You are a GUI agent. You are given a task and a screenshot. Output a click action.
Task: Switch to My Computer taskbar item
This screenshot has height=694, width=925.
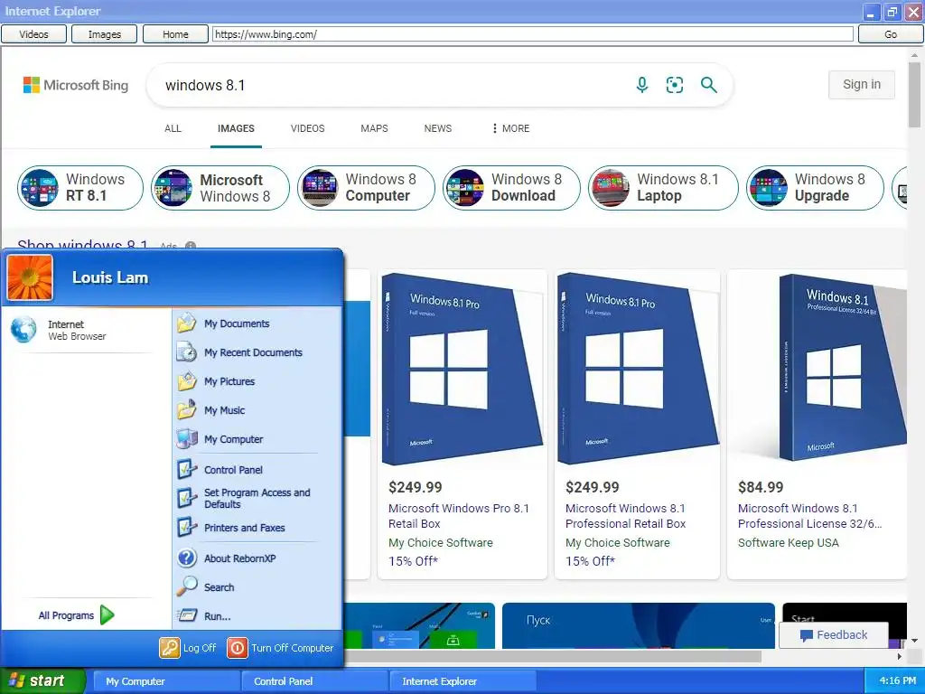tap(166, 681)
